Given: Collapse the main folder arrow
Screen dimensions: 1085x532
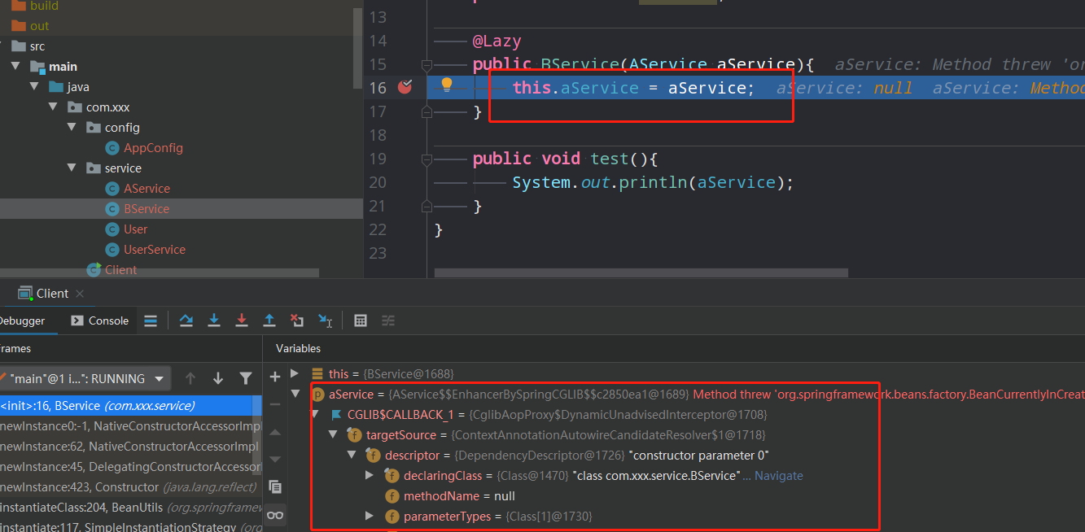Looking at the screenshot, I should click(15, 67).
